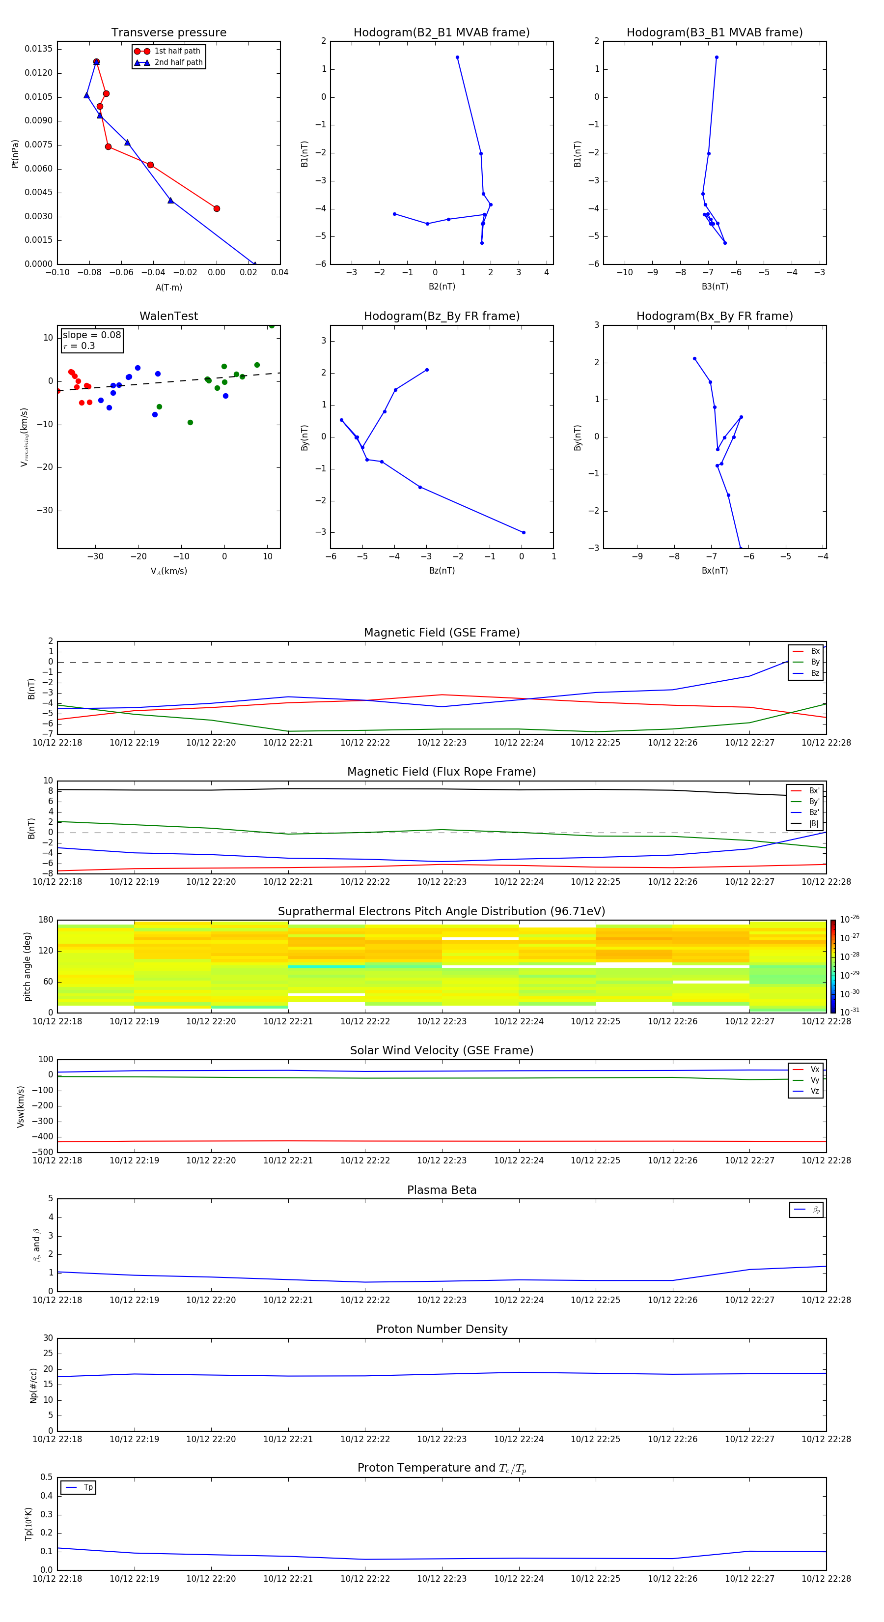Viewport: 884px width, 1622px height.
Task: Select the "Proton Number Density" panel title
Action: pyautogui.click(x=442, y=1329)
